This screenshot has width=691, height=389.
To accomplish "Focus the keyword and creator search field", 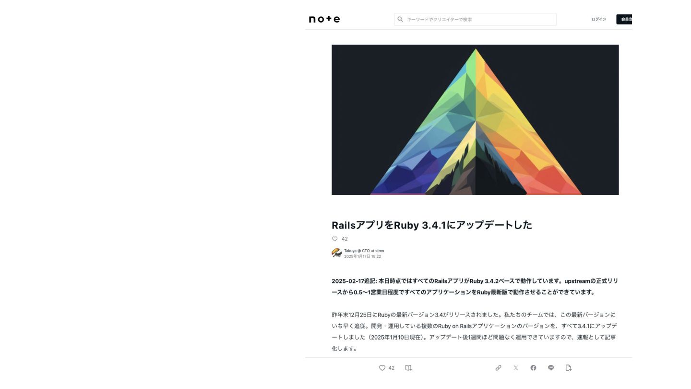I will pyautogui.click(x=475, y=19).
